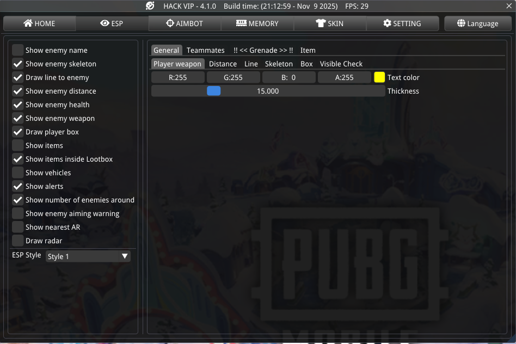
Task: Click the R:255 red value field
Action: 178,77
